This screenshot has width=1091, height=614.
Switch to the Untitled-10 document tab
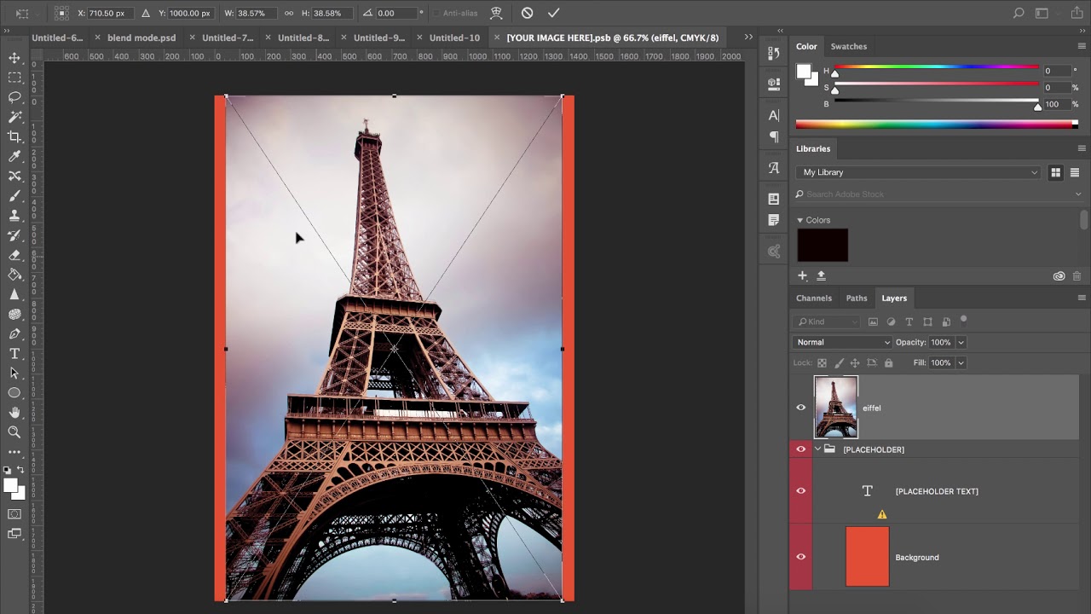coord(454,38)
